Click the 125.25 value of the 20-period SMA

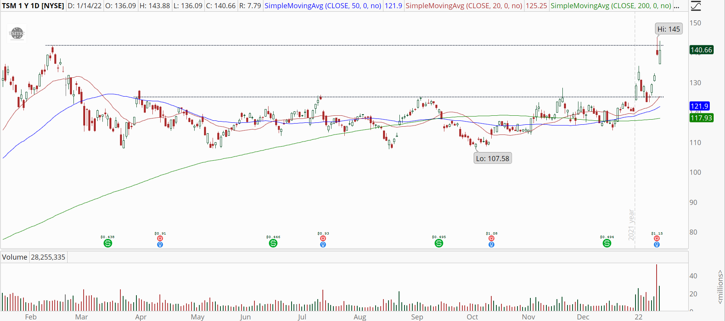pyautogui.click(x=536, y=6)
